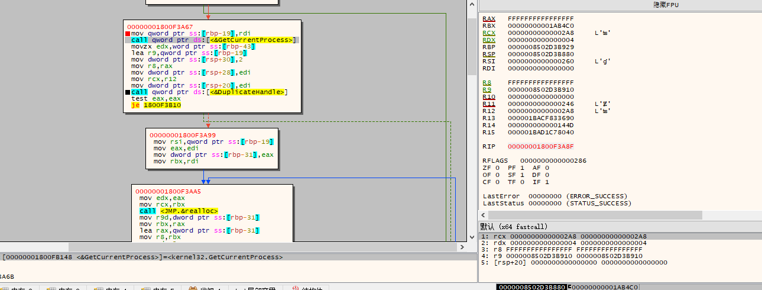
Task: Click the ZF 0 flag
Action: (491, 168)
